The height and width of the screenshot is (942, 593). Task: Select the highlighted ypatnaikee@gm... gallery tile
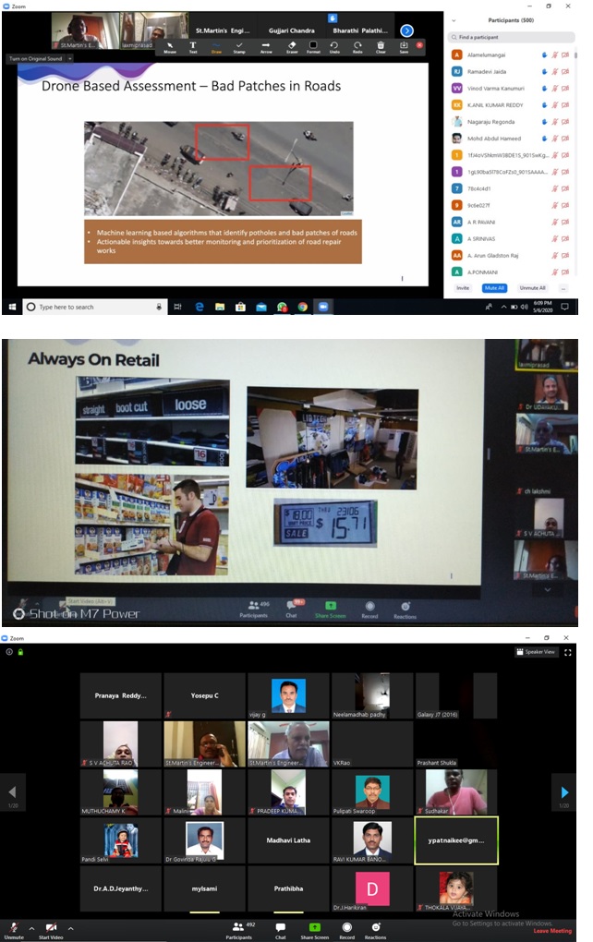[x=456, y=839]
